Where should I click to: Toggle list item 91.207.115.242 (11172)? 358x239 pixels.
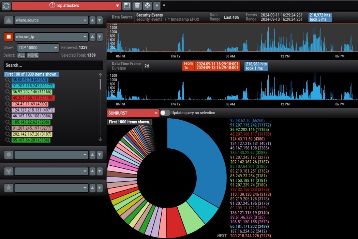pos(33,86)
